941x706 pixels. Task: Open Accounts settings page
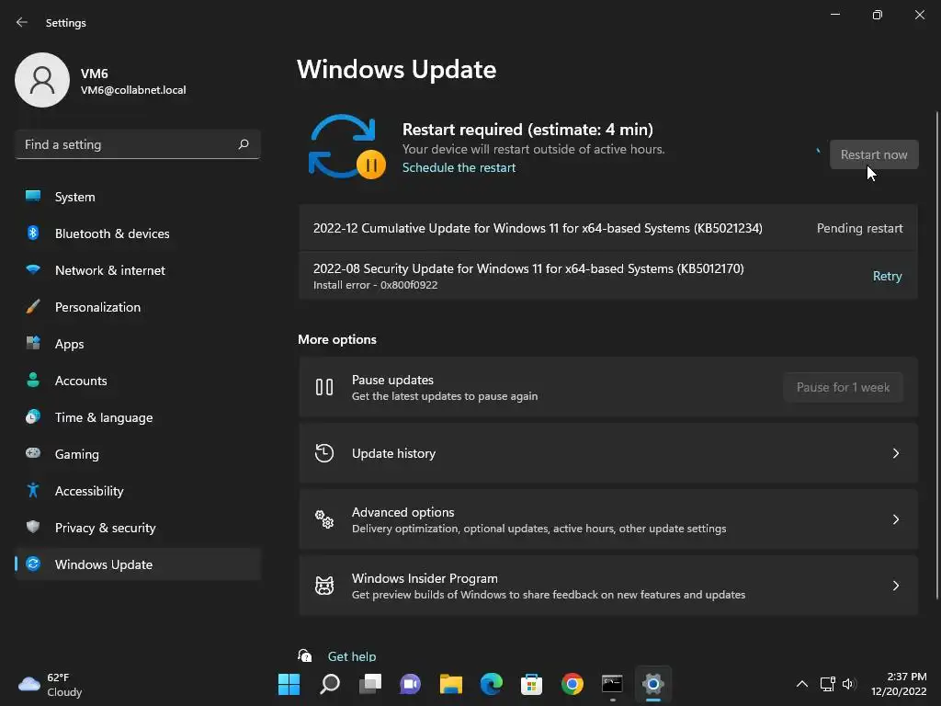138,381
